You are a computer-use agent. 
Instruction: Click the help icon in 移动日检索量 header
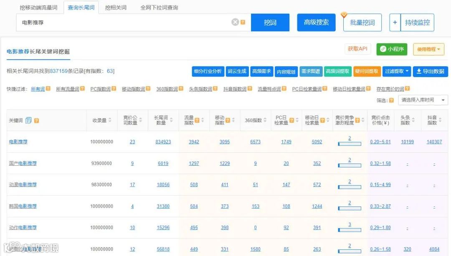(322, 120)
